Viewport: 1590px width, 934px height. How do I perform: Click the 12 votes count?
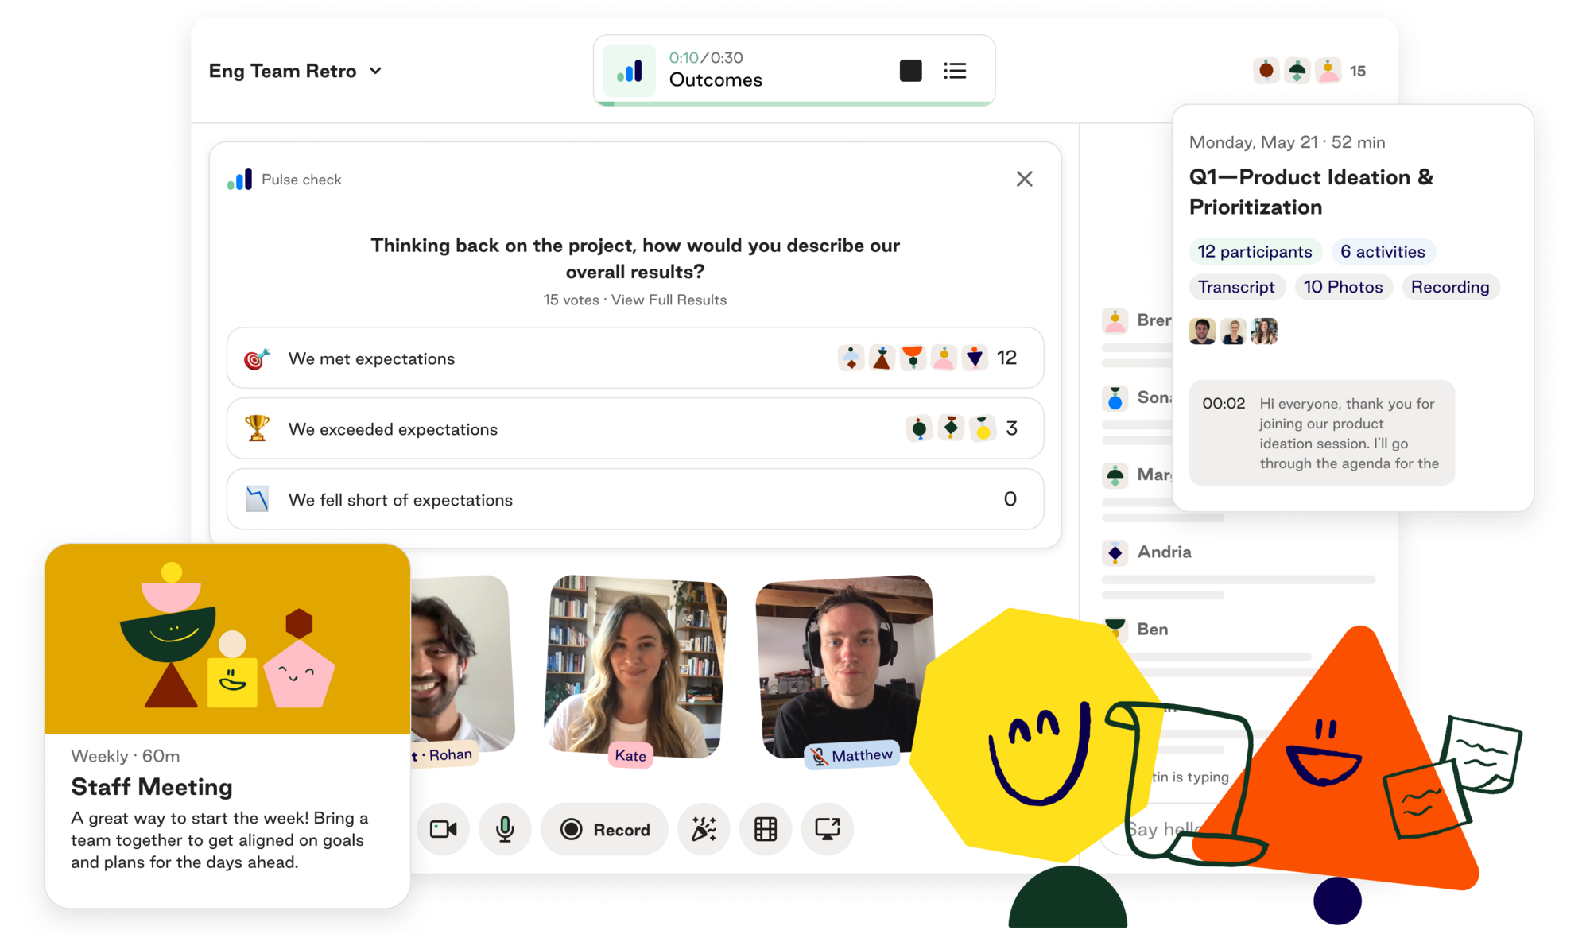coord(1006,358)
